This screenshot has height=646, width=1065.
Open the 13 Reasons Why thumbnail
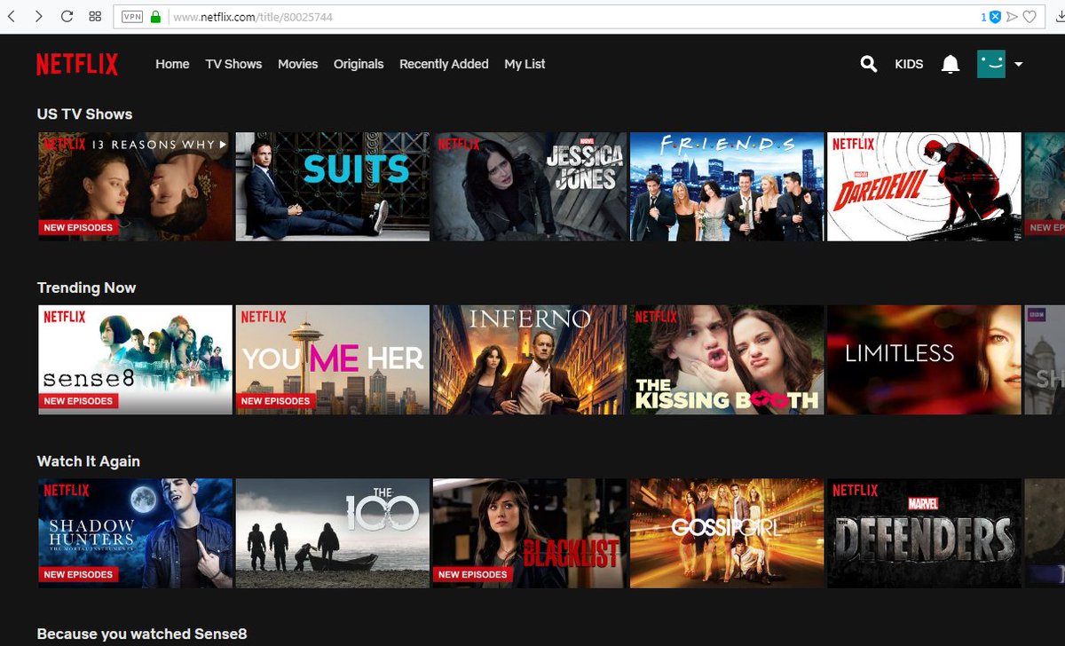(x=135, y=186)
